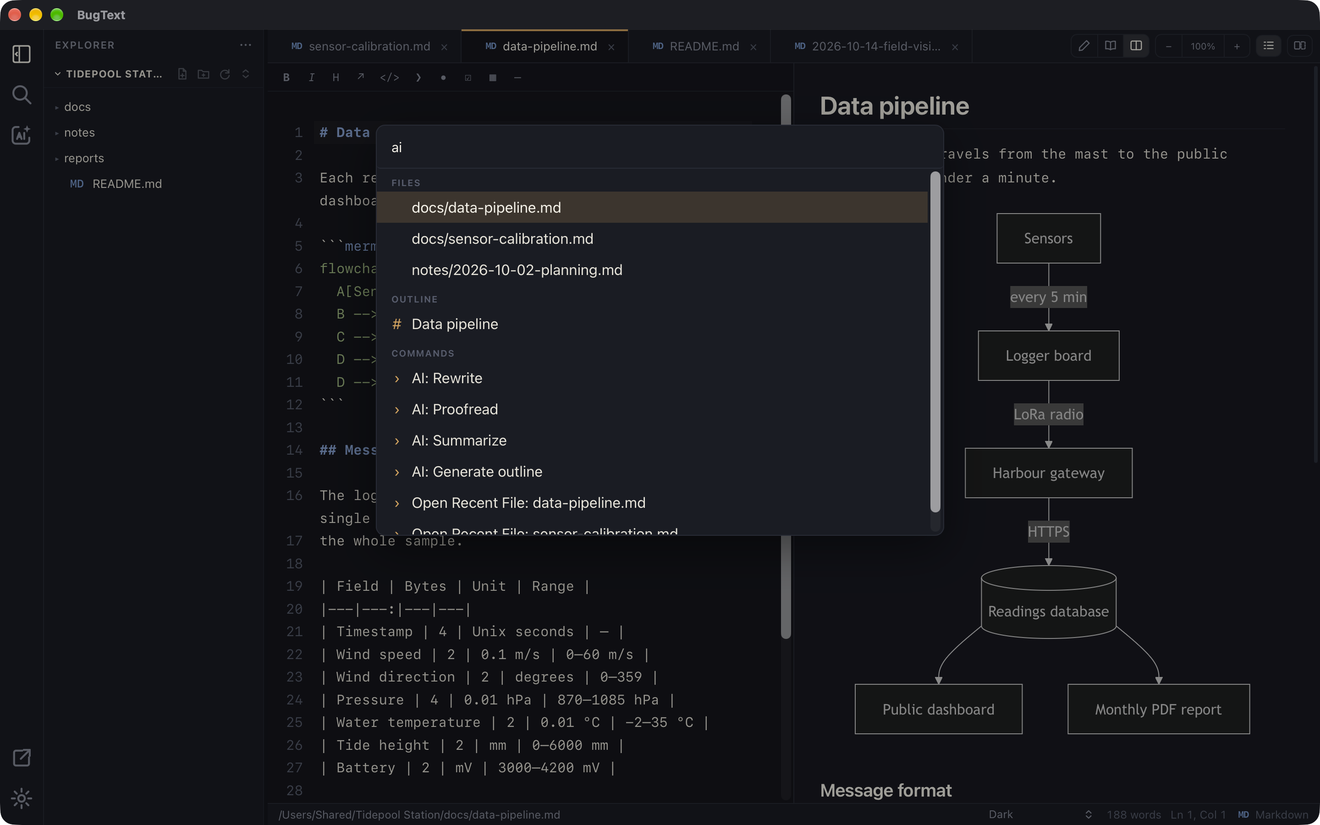
Task: Switch to preview-only mode with the book icon
Action: (1110, 46)
